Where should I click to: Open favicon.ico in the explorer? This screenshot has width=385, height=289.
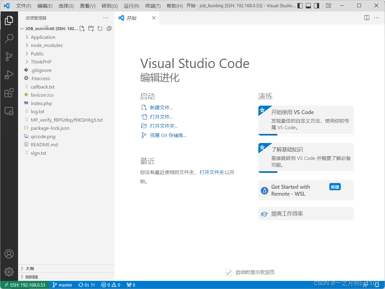tap(66, 95)
